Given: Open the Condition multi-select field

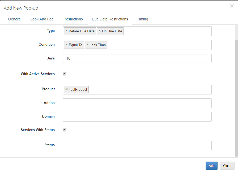Looking at the screenshot, I should [x=137, y=45].
